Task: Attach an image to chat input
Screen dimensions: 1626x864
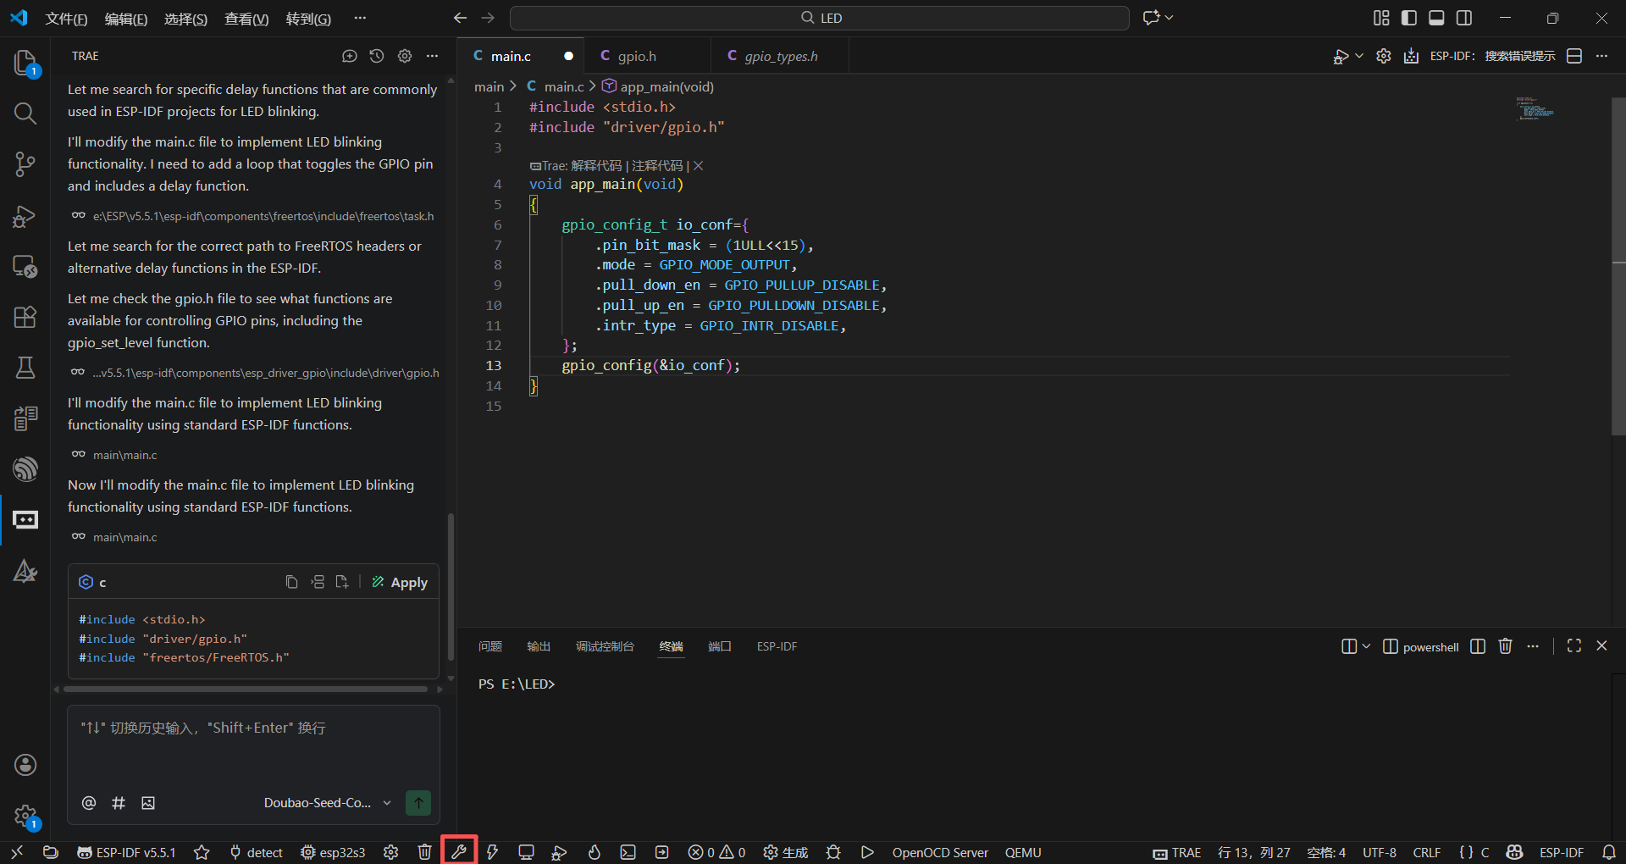Action: tap(148, 803)
